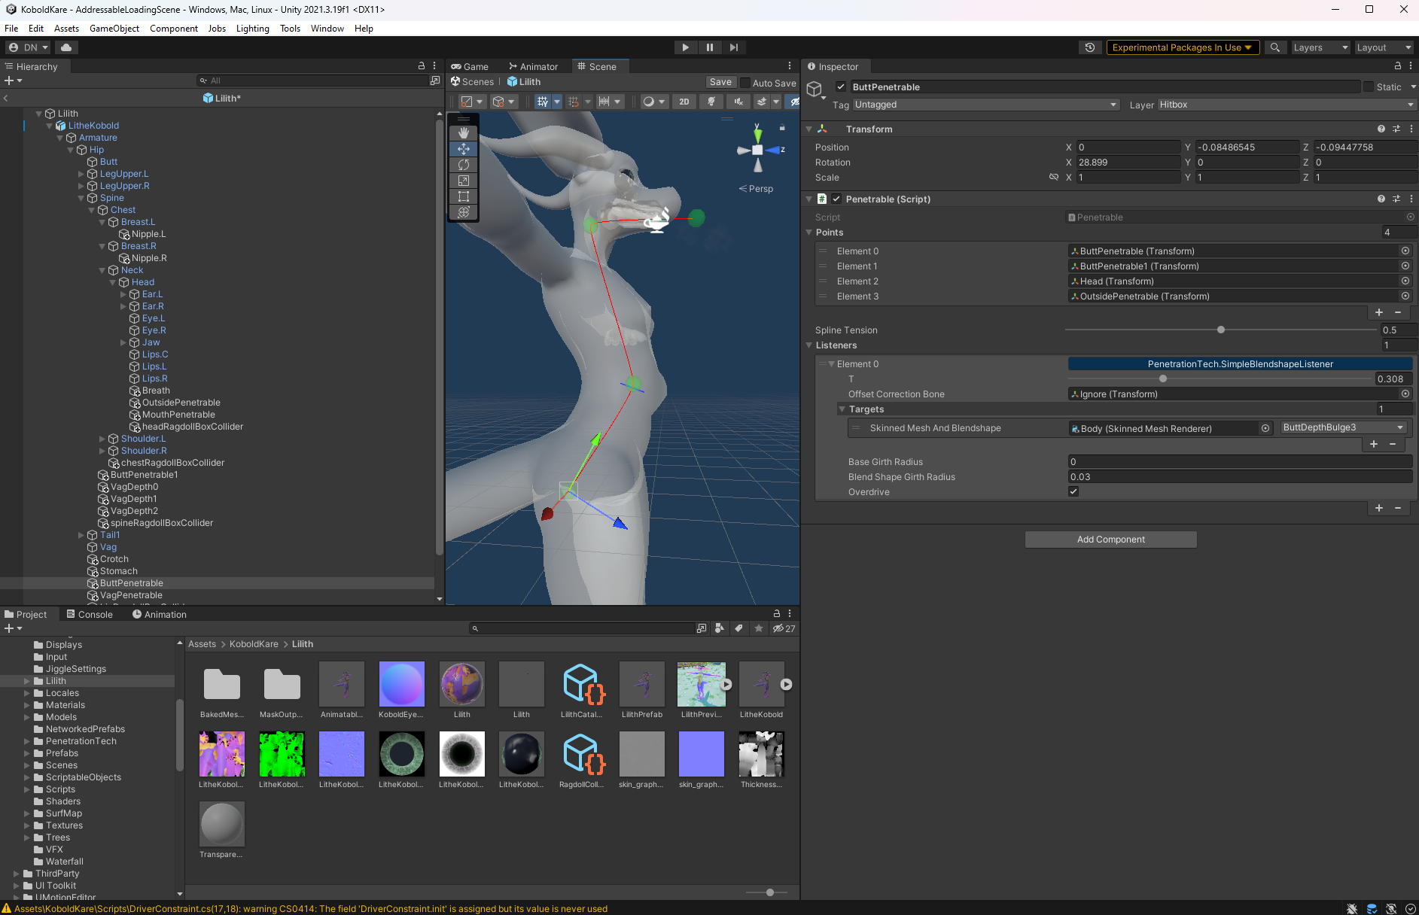1419x915 pixels.
Task: Toggle scene audio mute icon
Action: (738, 102)
